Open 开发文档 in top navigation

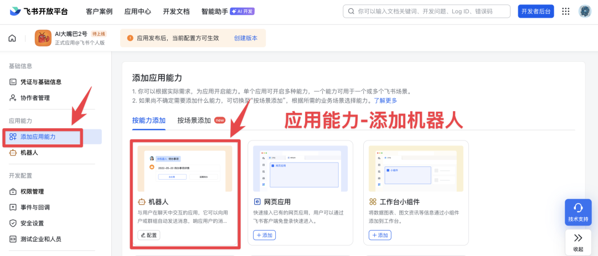tap(176, 11)
